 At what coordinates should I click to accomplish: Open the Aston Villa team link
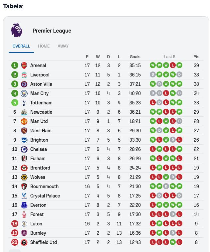[41, 84]
